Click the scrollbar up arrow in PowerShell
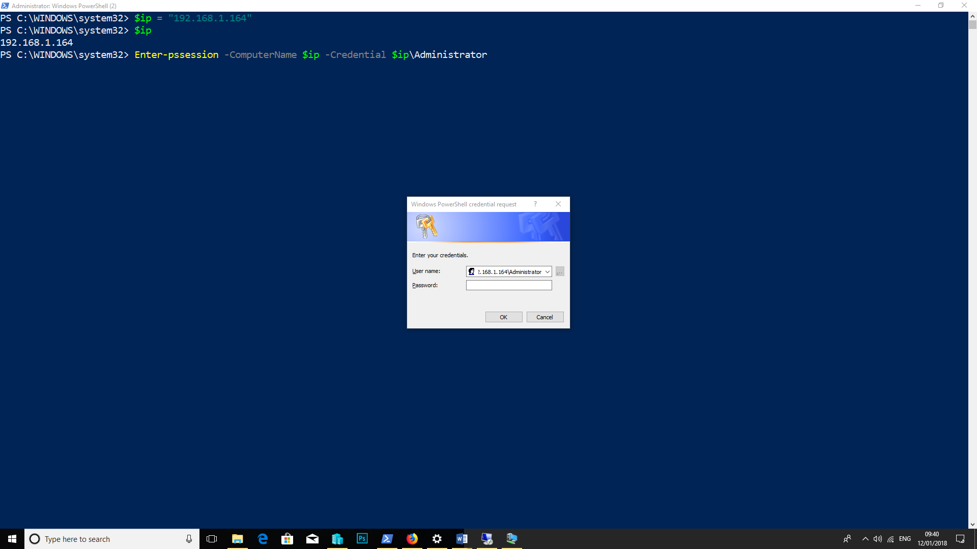 (972, 16)
